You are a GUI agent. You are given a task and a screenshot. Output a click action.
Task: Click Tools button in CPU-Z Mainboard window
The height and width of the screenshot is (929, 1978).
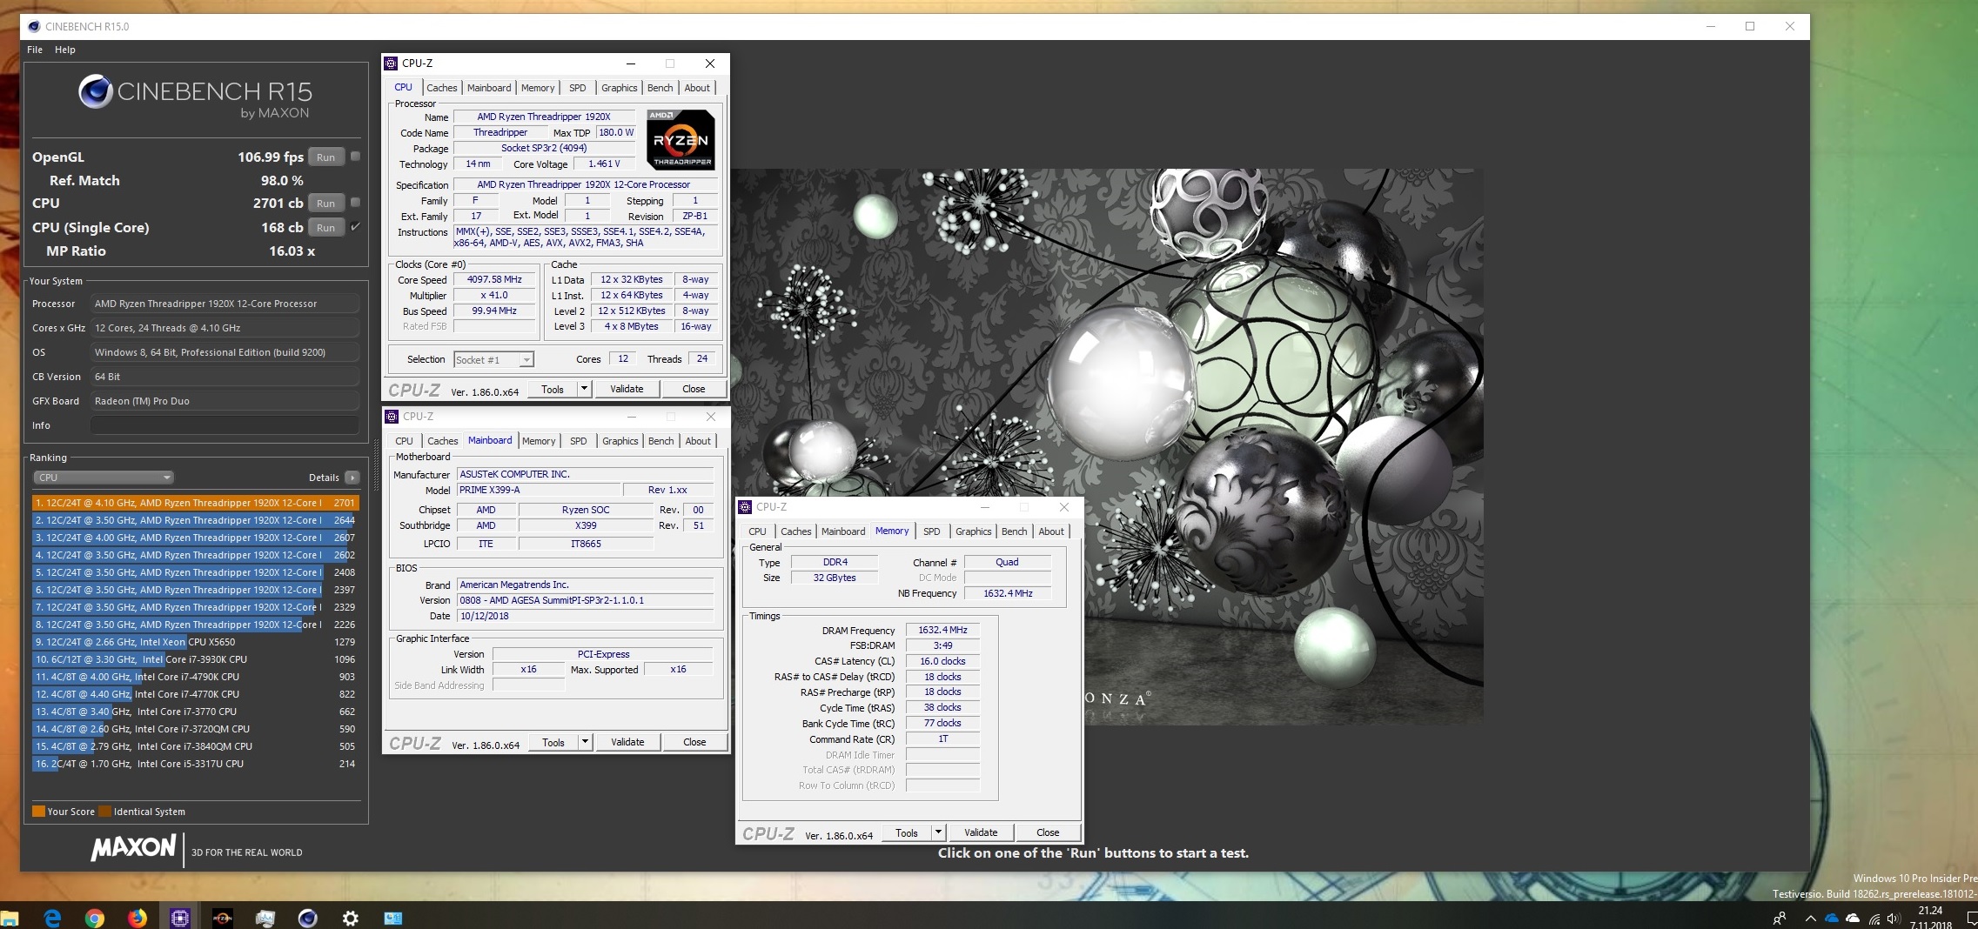(x=553, y=742)
